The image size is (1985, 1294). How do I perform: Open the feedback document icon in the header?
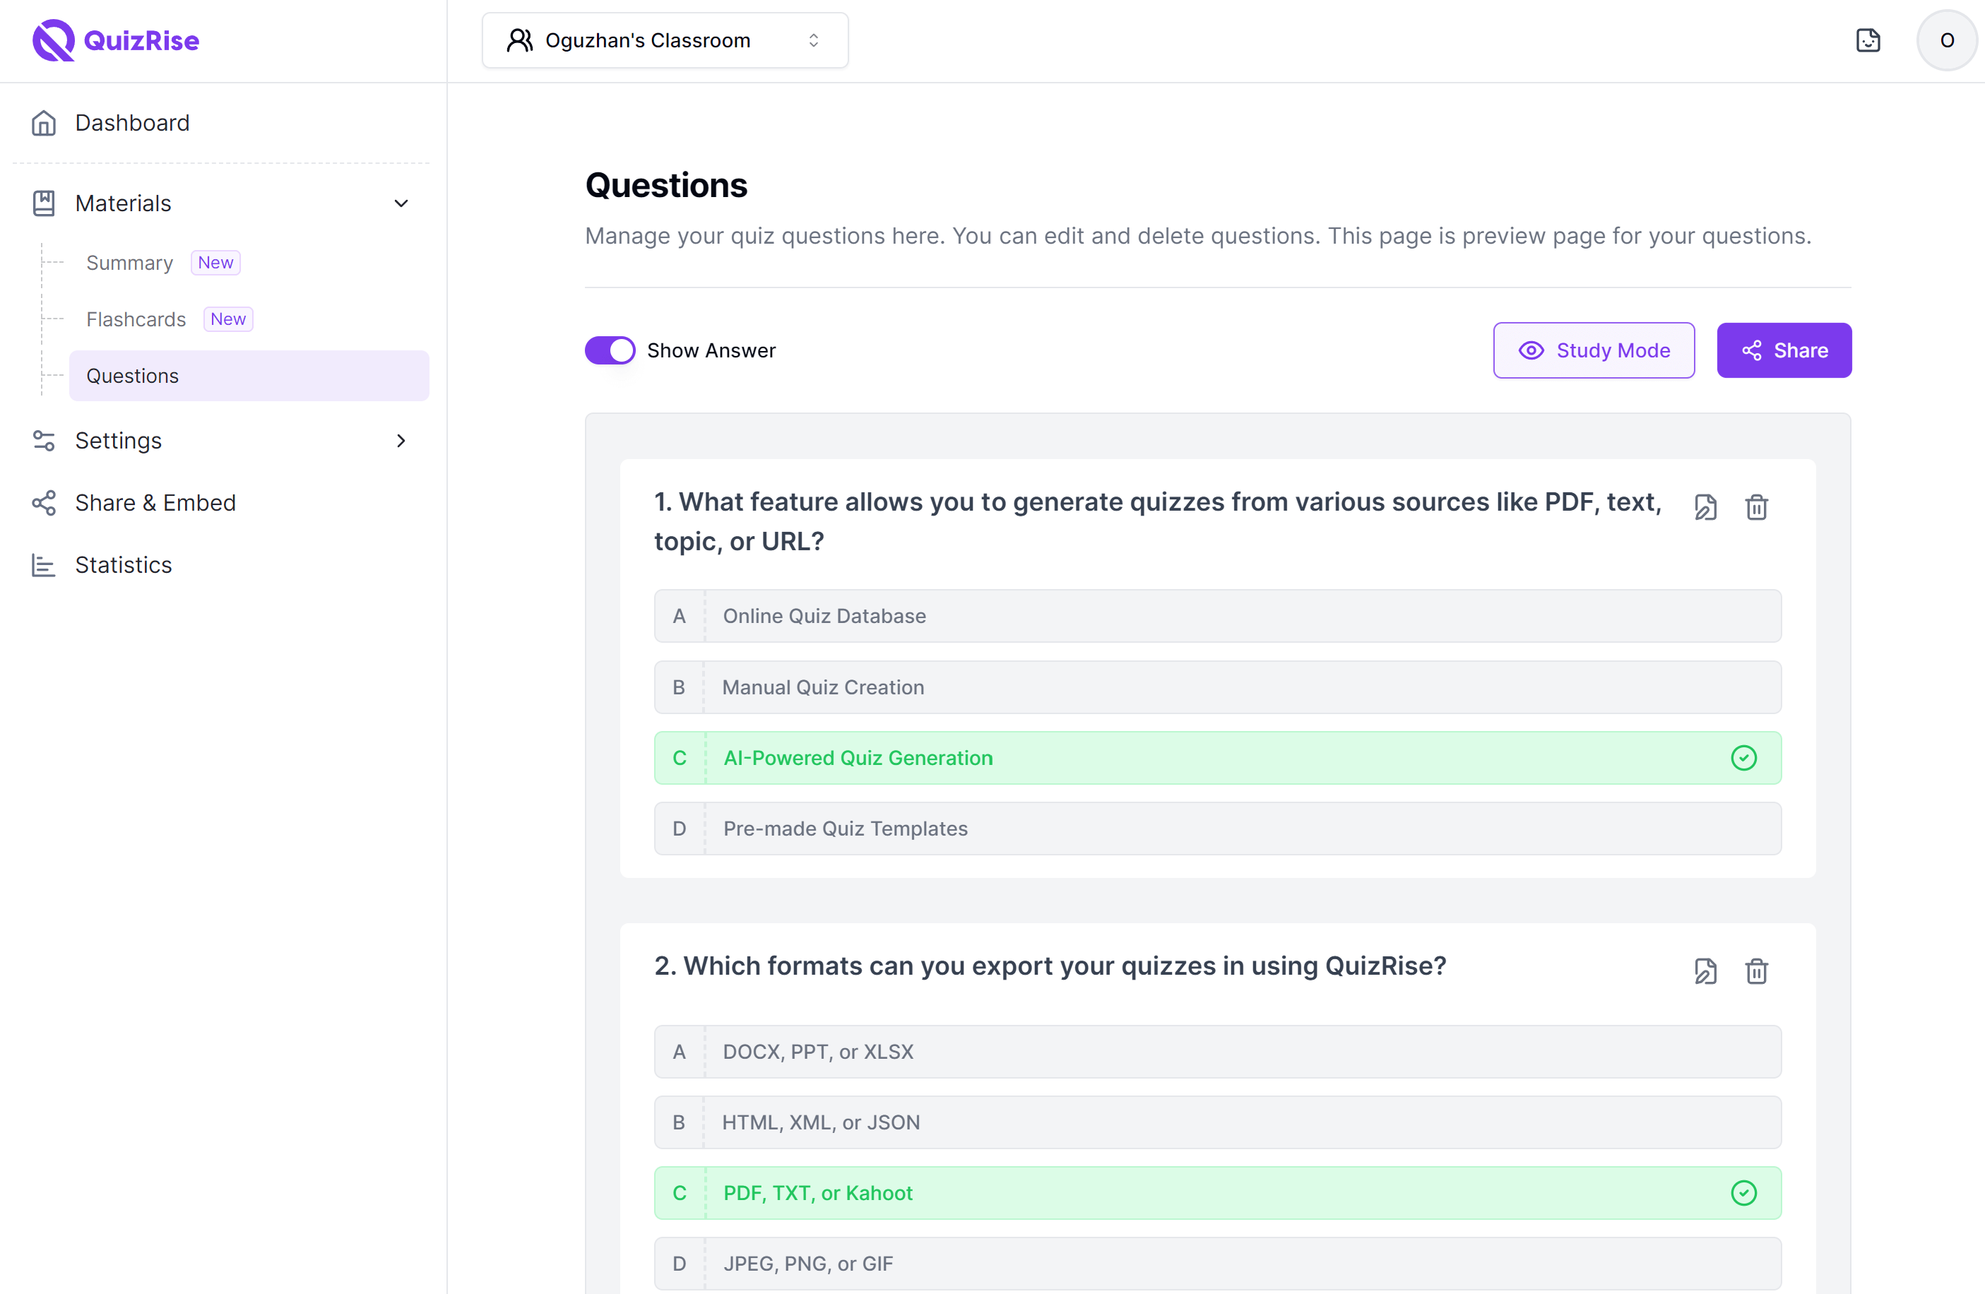click(x=1868, y=40)
